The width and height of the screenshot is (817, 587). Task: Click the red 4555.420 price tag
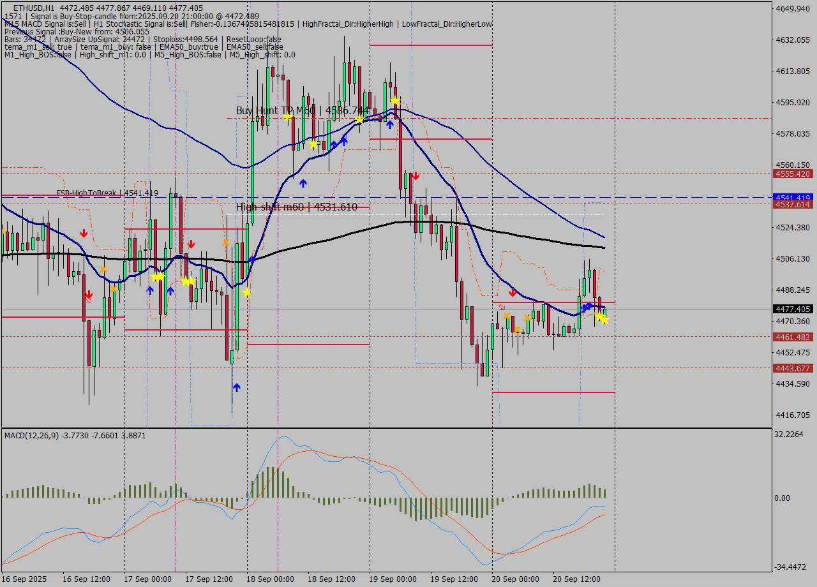coord(791,174)
